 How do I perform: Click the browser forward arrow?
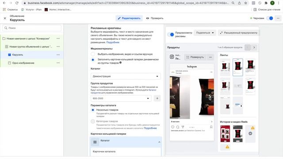point(11,3)
